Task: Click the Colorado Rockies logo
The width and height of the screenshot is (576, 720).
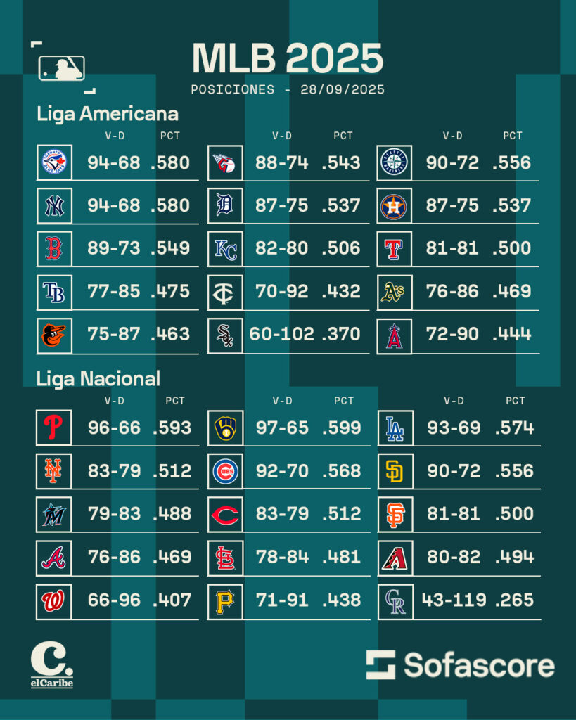Action: [x=395, y=600]
